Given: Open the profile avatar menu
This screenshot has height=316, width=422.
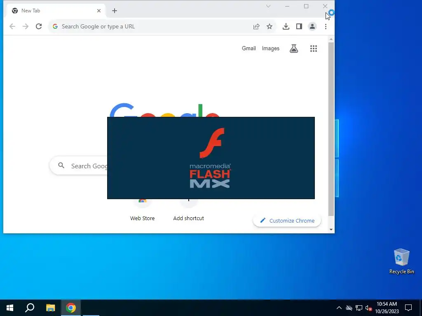Looking at the screenshot, I should click(312, 26).
